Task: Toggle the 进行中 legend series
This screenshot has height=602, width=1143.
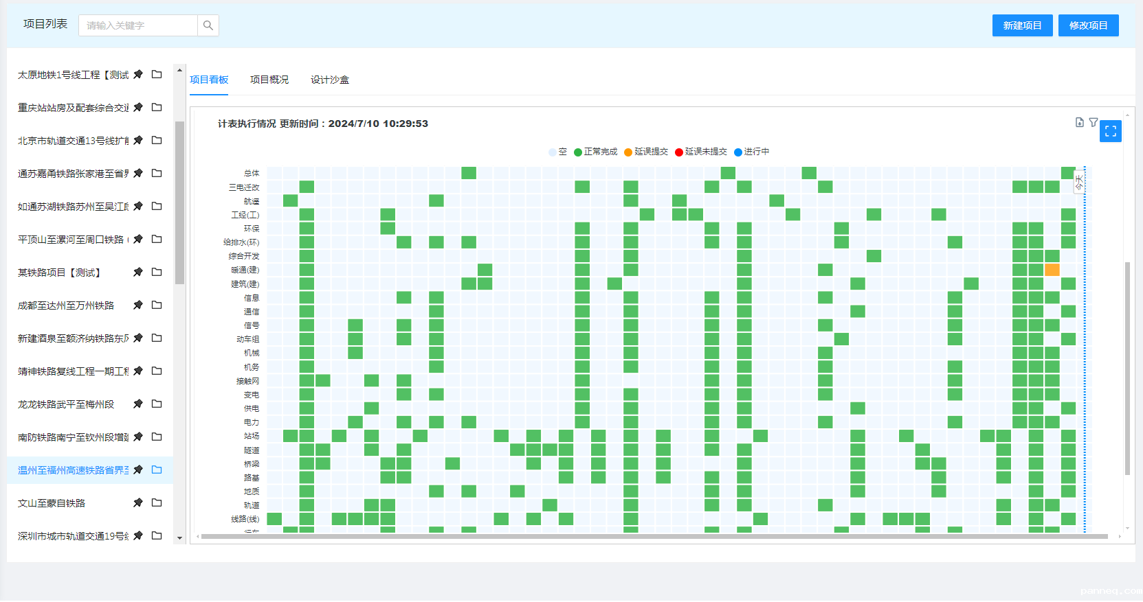Action: [752, 152]
